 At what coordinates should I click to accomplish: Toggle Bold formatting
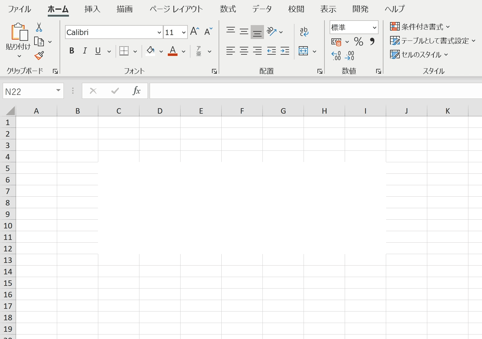tap(72, 51)
